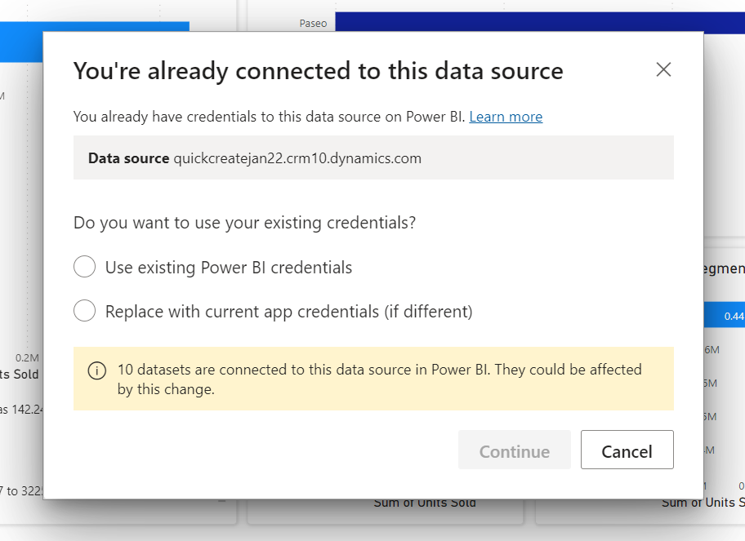Click the grayed-out Continue button
This screenshot has height=541, width=745.
pos(514,450)
